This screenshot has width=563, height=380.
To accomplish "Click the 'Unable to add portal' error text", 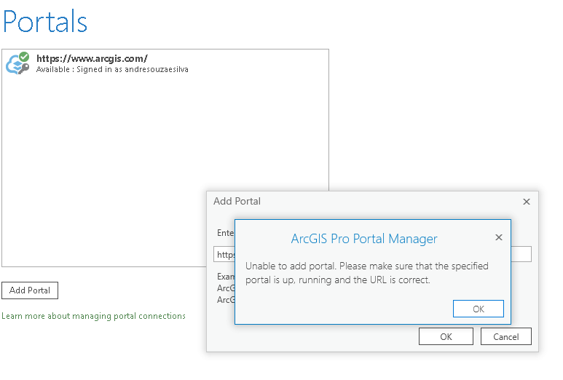I will [367, 273].
